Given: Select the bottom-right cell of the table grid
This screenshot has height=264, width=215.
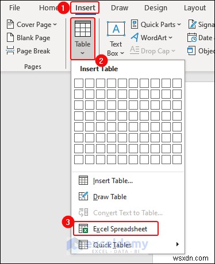Looking at the screenshot, I should (x=177, y=160).
